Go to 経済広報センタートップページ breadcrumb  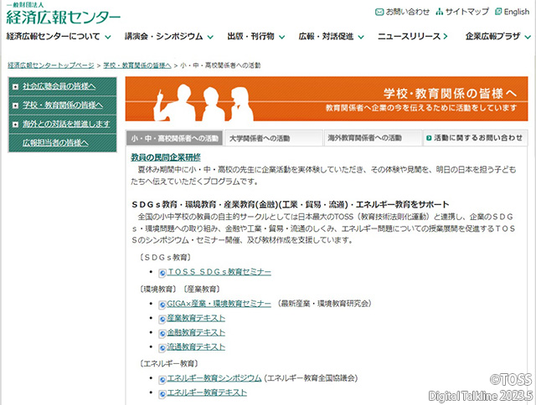51,64
